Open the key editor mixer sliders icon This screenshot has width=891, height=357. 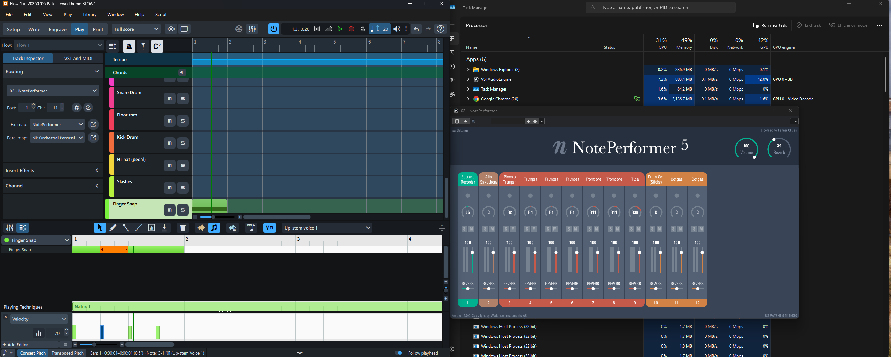pos(10,228)
